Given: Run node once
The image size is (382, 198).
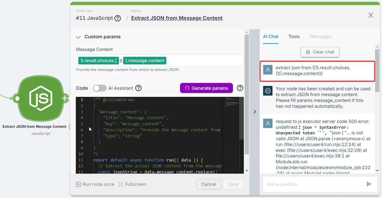Looking at the screenshot, I should 95,184.
